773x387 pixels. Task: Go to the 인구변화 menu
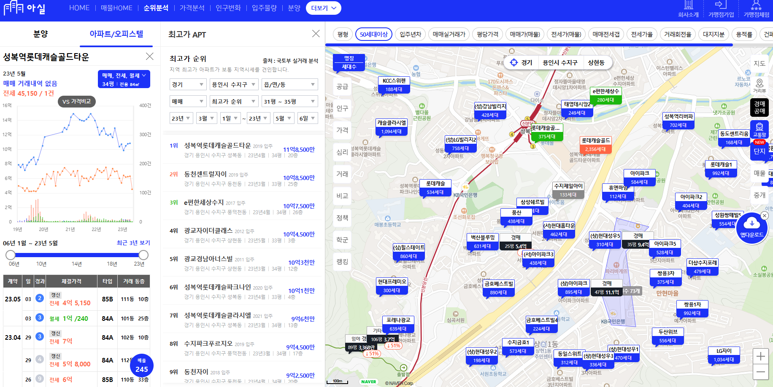coord(228,8)
